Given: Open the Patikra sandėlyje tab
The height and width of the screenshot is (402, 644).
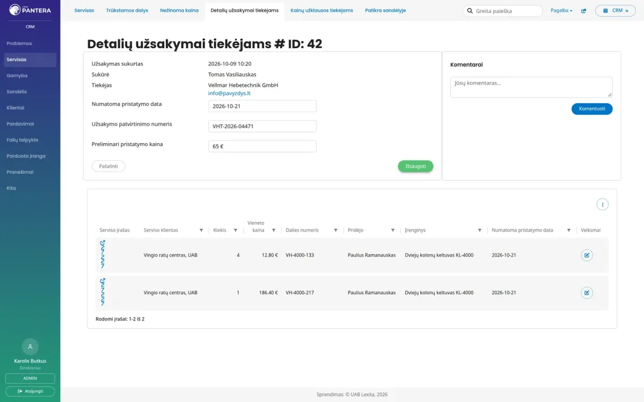Looking at the screenshot, I should point(385,10).
